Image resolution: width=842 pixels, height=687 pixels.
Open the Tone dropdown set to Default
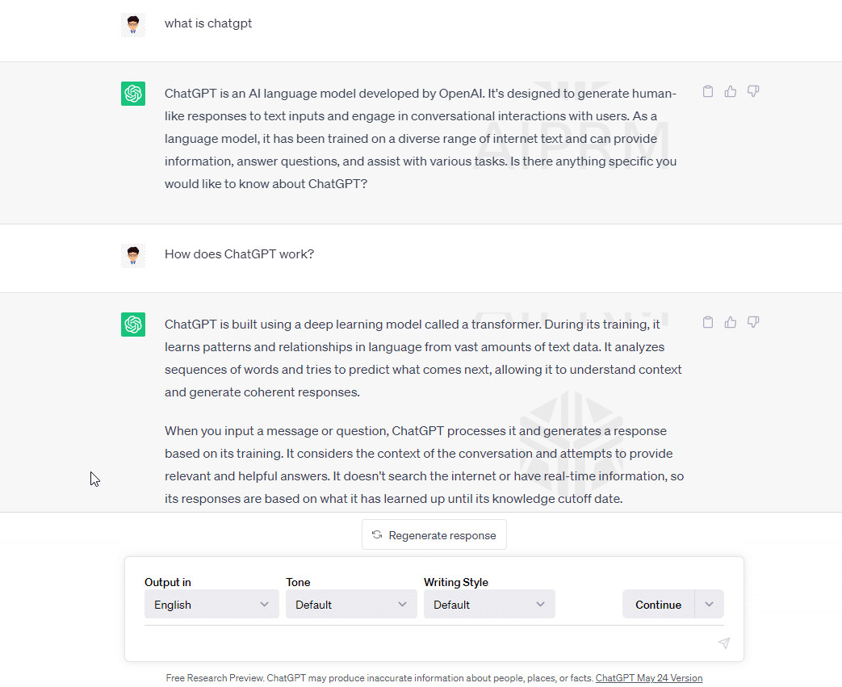point(351,604)
